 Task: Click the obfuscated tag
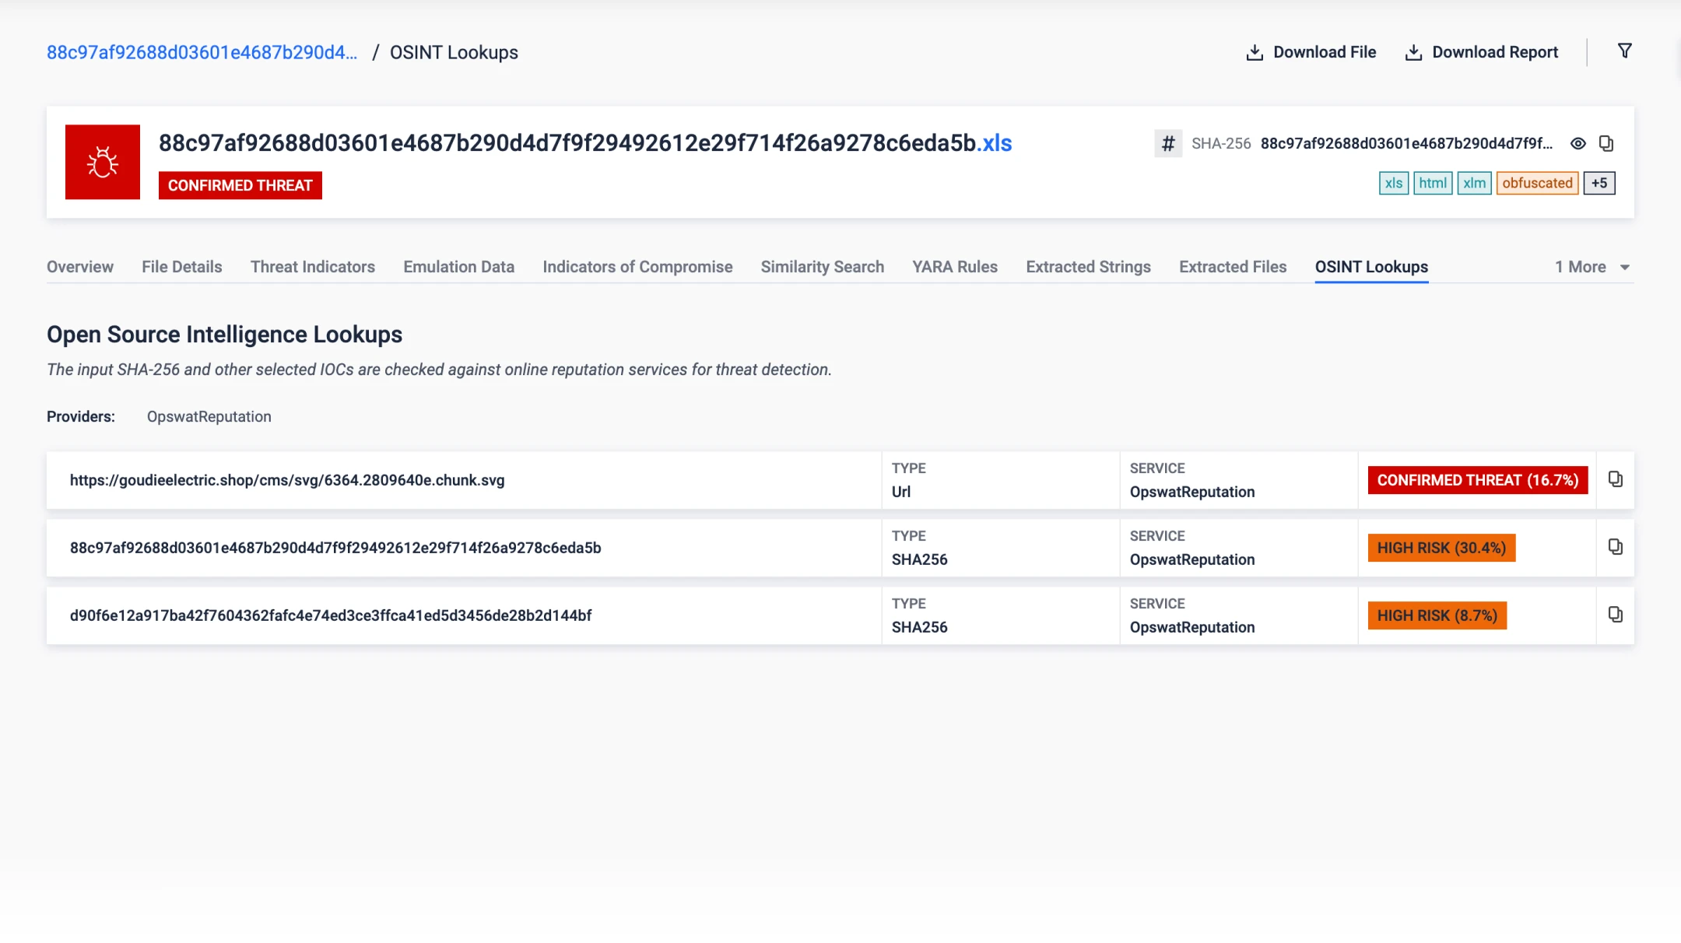pos(1536,184)
